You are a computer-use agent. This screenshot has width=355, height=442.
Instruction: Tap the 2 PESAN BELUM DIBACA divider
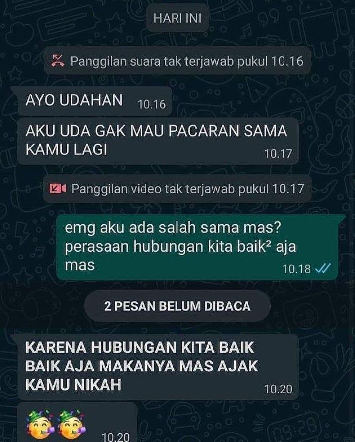click(177, 306)
